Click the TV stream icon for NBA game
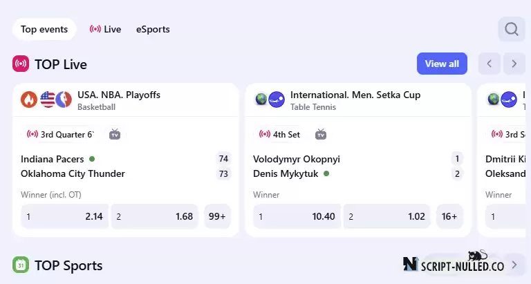 [x=115, y=134]
